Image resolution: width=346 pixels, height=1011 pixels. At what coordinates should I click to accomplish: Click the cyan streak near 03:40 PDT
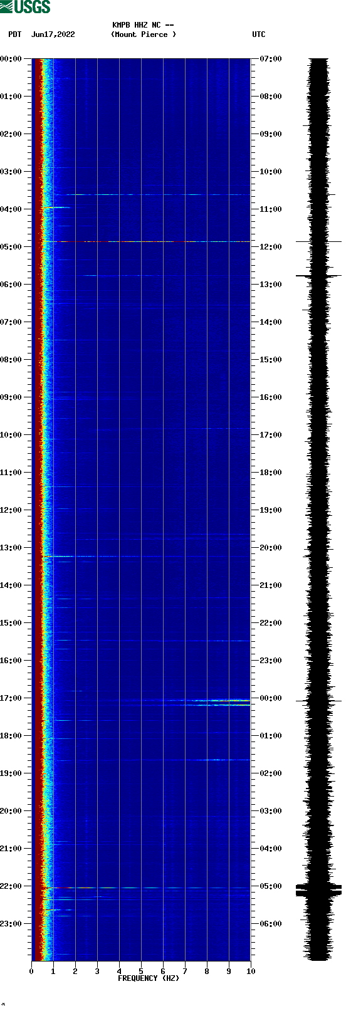pos(157,194)
